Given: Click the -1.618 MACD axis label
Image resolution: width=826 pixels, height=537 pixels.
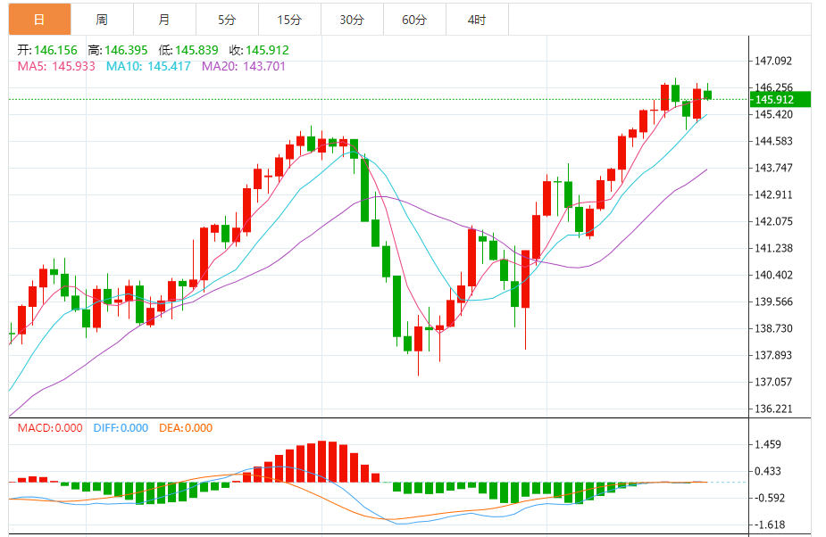Looking at the screenshot, I should pyautogui.click(x=769, y=525).
